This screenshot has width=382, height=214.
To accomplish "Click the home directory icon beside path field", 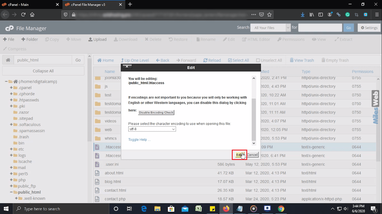I will tap(8, 60).
